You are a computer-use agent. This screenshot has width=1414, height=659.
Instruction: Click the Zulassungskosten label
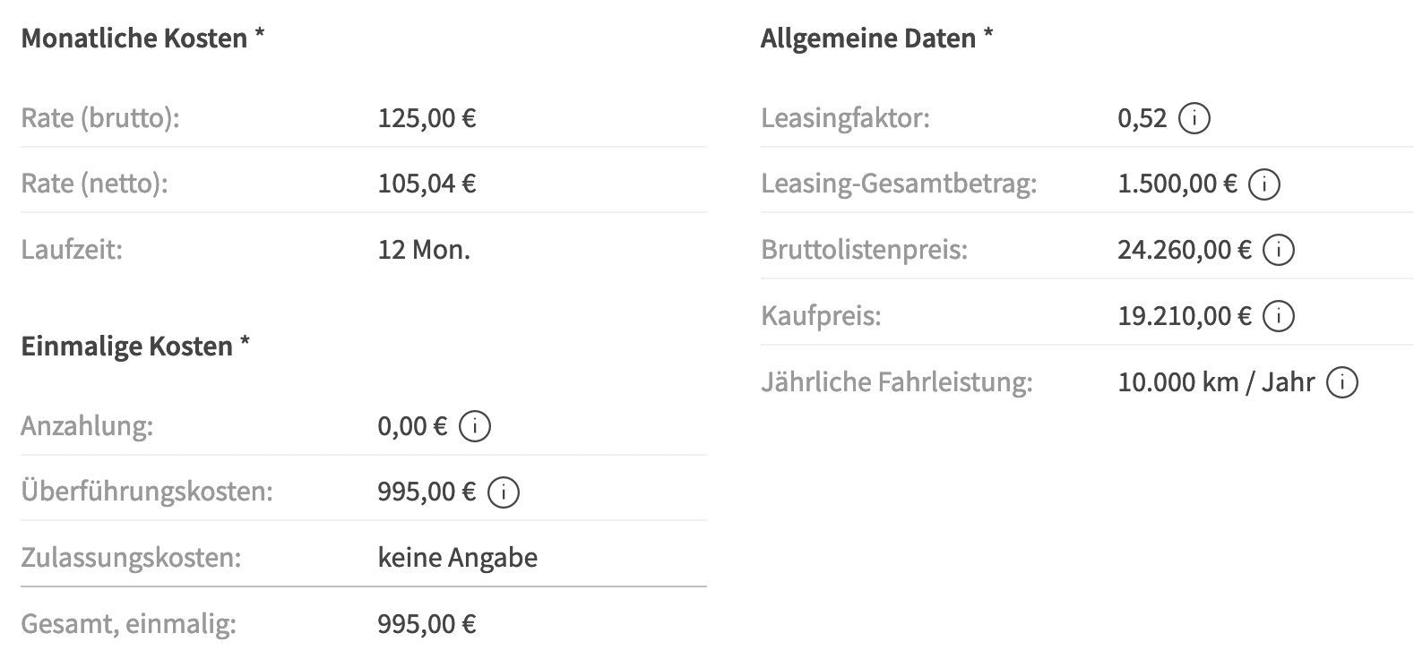[131, 559]
